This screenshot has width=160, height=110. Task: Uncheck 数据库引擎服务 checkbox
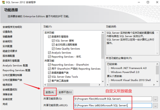tap(49, 37)
